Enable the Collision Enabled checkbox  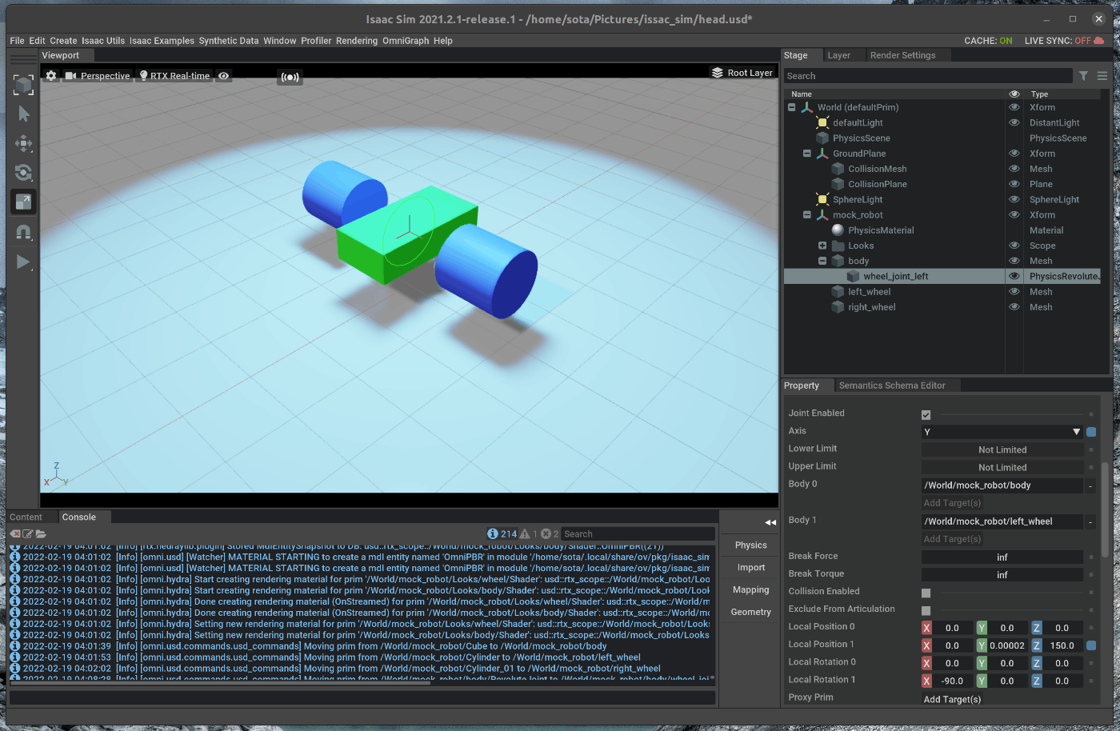(926, 593)
